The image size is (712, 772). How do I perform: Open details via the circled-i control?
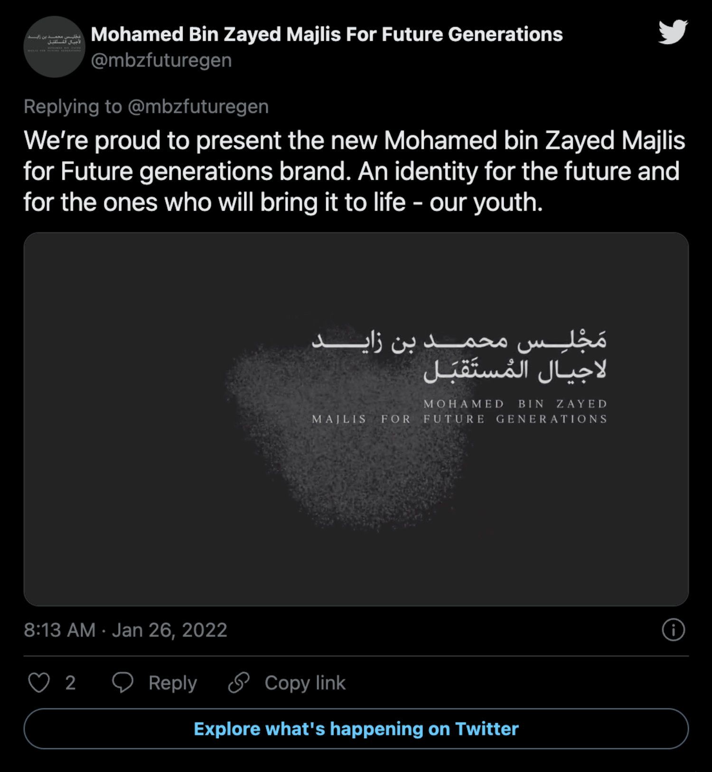pos(674,630)
